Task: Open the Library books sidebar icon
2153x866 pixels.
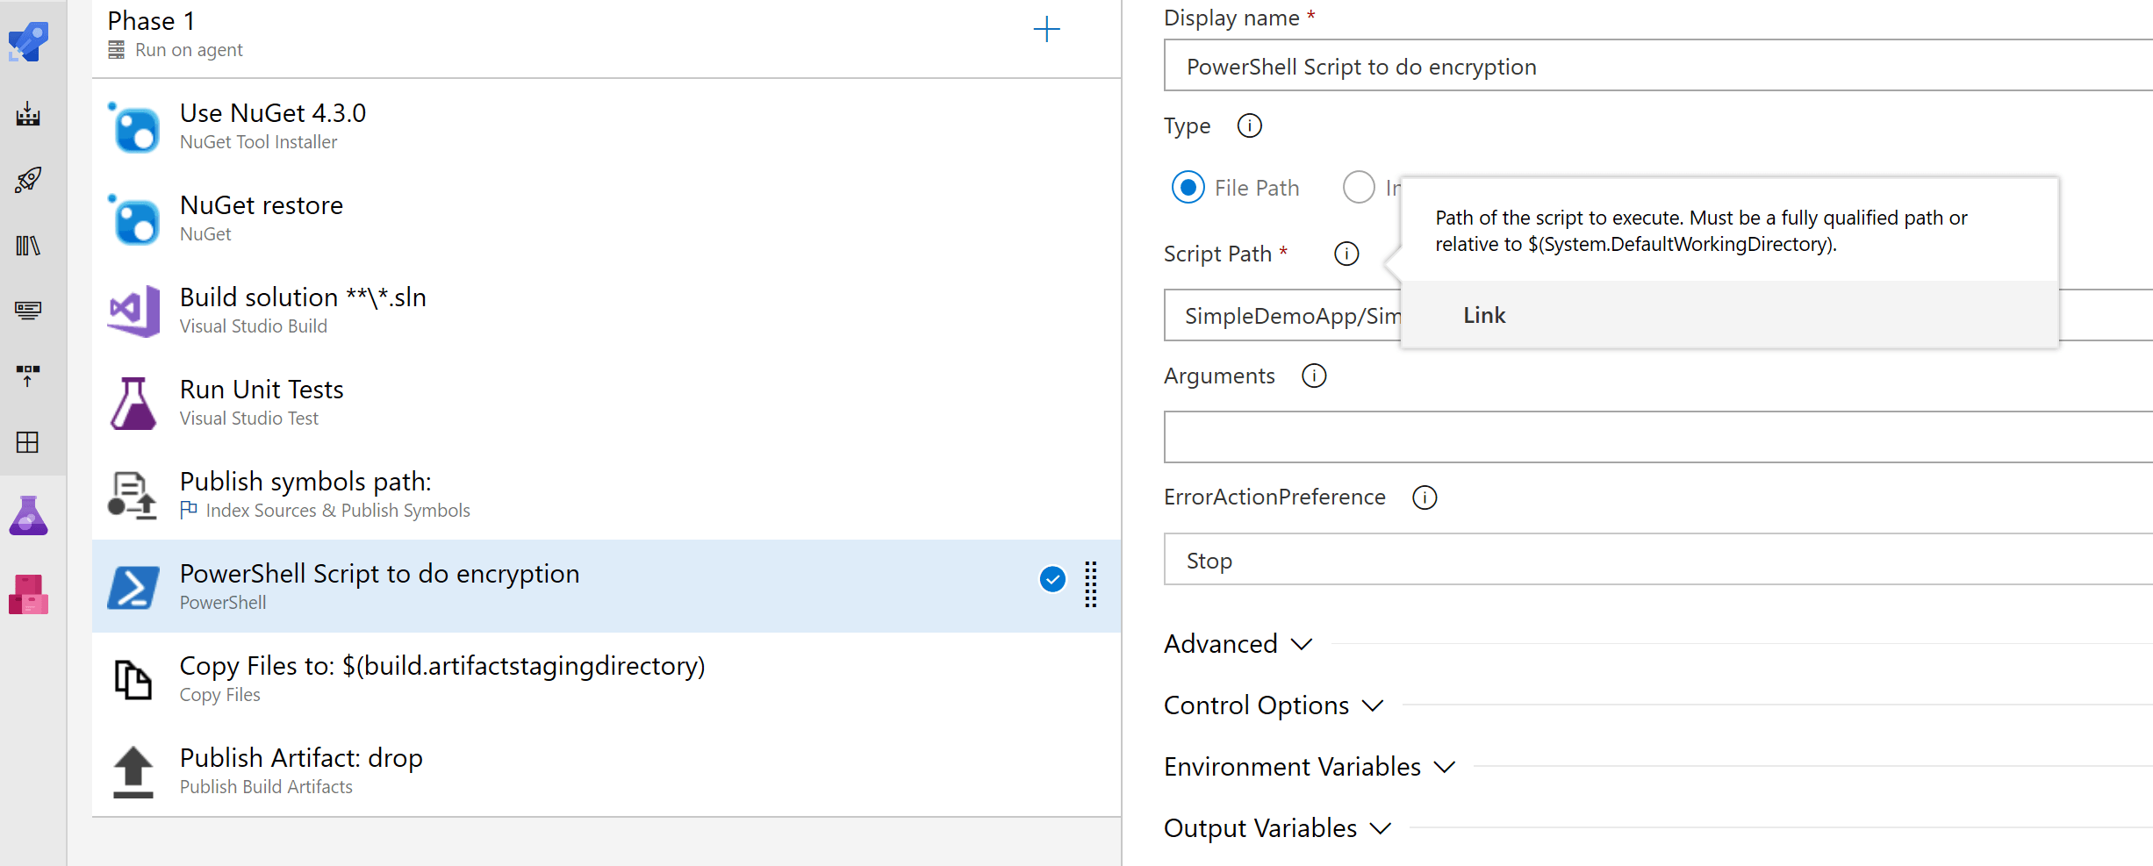Action: pos(28,246)
